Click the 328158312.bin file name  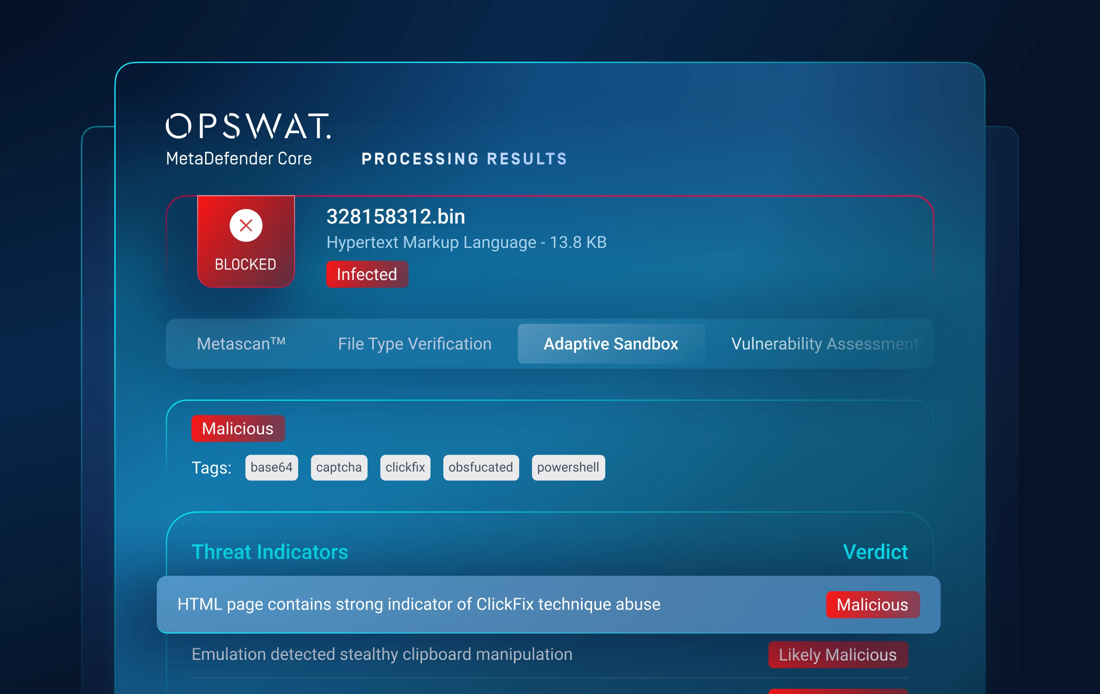[x=396, y=217]
